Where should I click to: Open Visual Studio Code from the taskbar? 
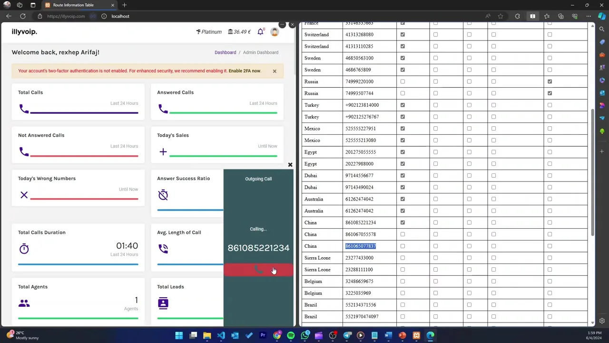pyautogui.click(x=221, y=335)
